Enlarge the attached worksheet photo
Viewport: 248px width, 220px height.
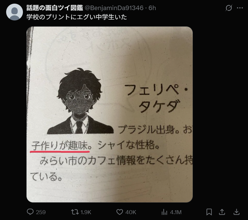[x=110, y=114]
